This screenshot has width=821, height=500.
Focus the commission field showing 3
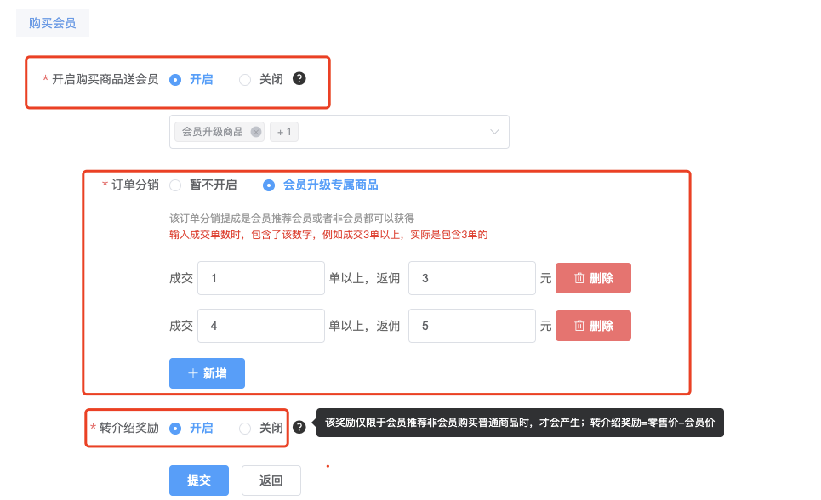pos(472,278)
